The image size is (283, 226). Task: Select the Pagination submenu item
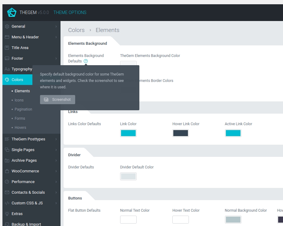coord(23,109)
